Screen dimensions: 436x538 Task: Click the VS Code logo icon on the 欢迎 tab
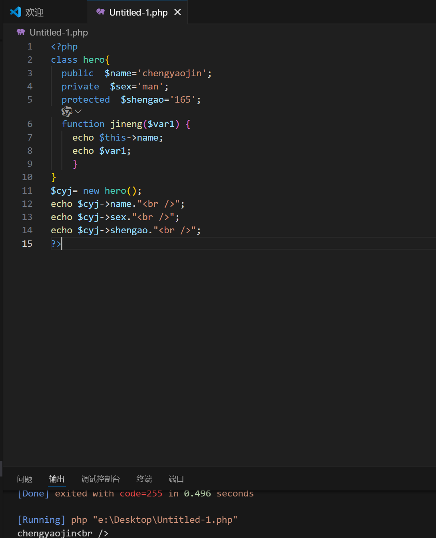(x=16, y=12)
